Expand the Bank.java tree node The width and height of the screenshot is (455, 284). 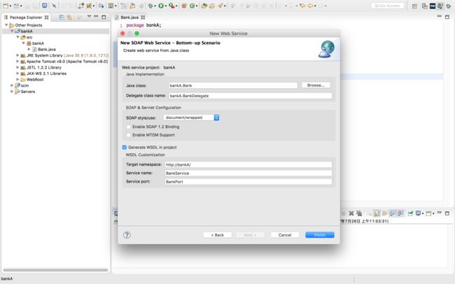tap(29, 50)
